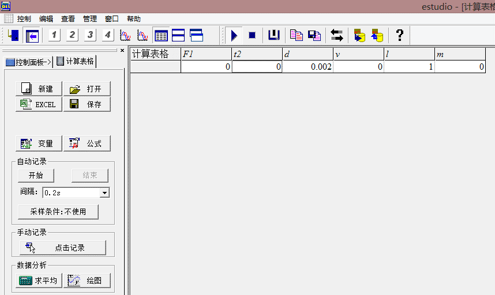Screen dimensions: 495x295
Task: Click the copy documents toolbar icon
Action: 296,36
